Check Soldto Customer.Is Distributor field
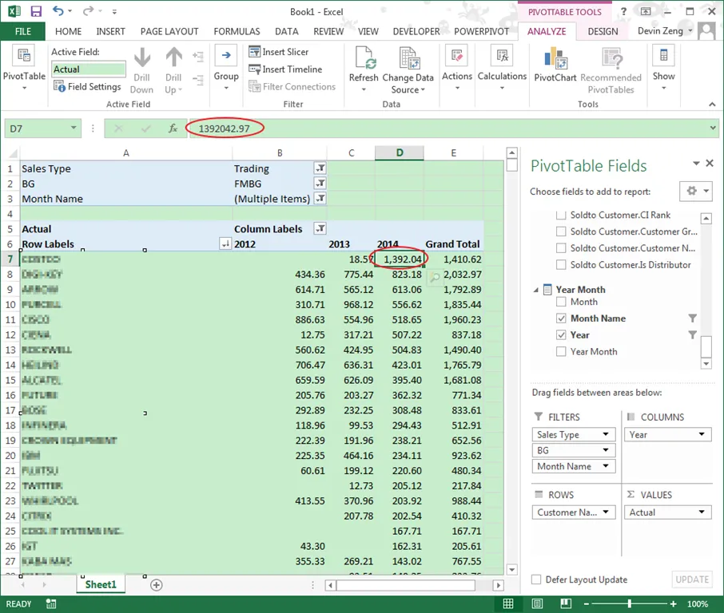This screenshot has width=724, height=613. [561, 265]
